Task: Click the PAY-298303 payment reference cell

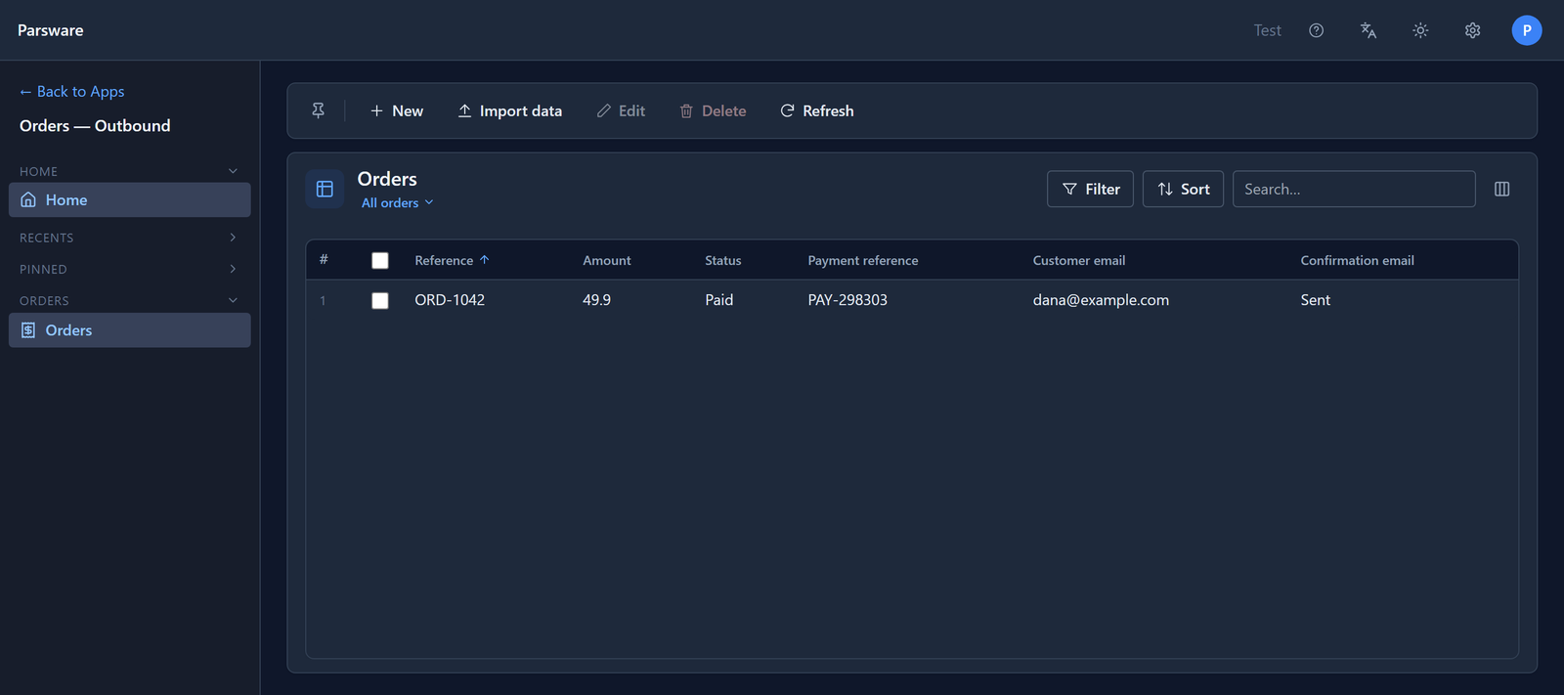Action: tap(847, 300)
